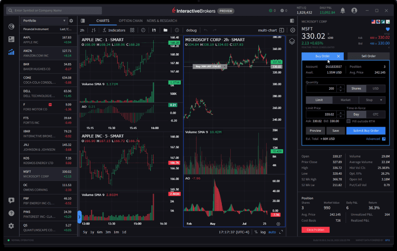Click the debug toolbar button
Viewport: 397px width, 251px height.
191,30
